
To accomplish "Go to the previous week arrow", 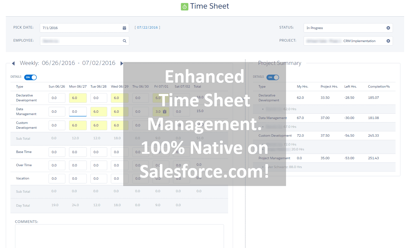I will [x=13, y=63].
